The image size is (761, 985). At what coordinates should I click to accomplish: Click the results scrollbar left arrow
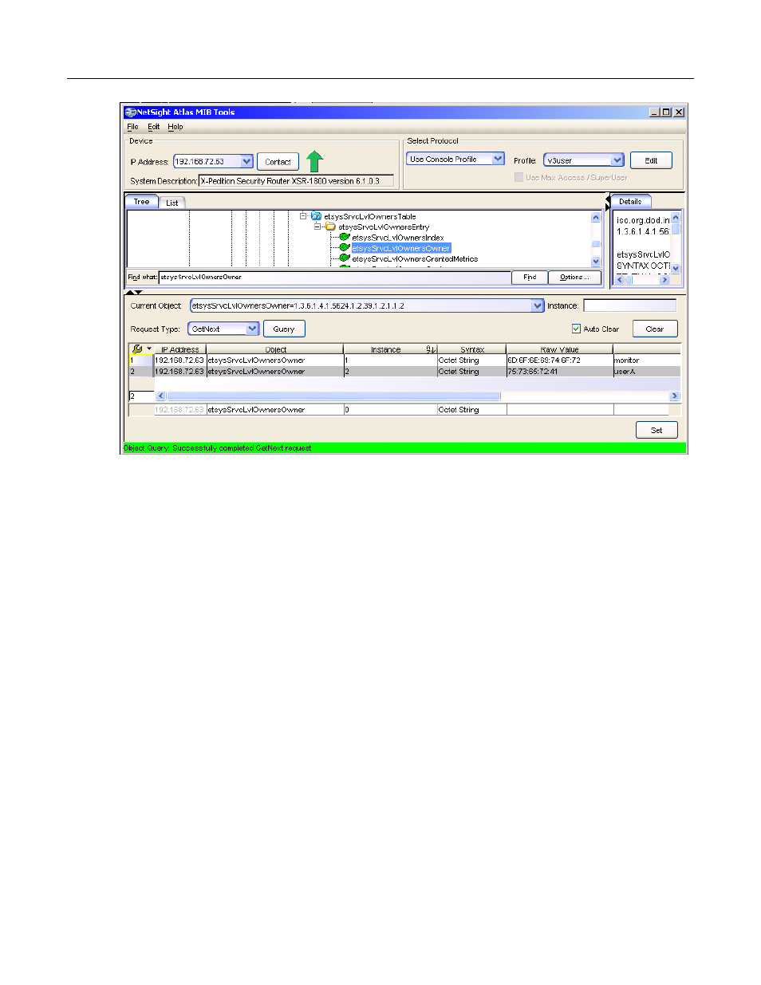(x=160, y=396)
